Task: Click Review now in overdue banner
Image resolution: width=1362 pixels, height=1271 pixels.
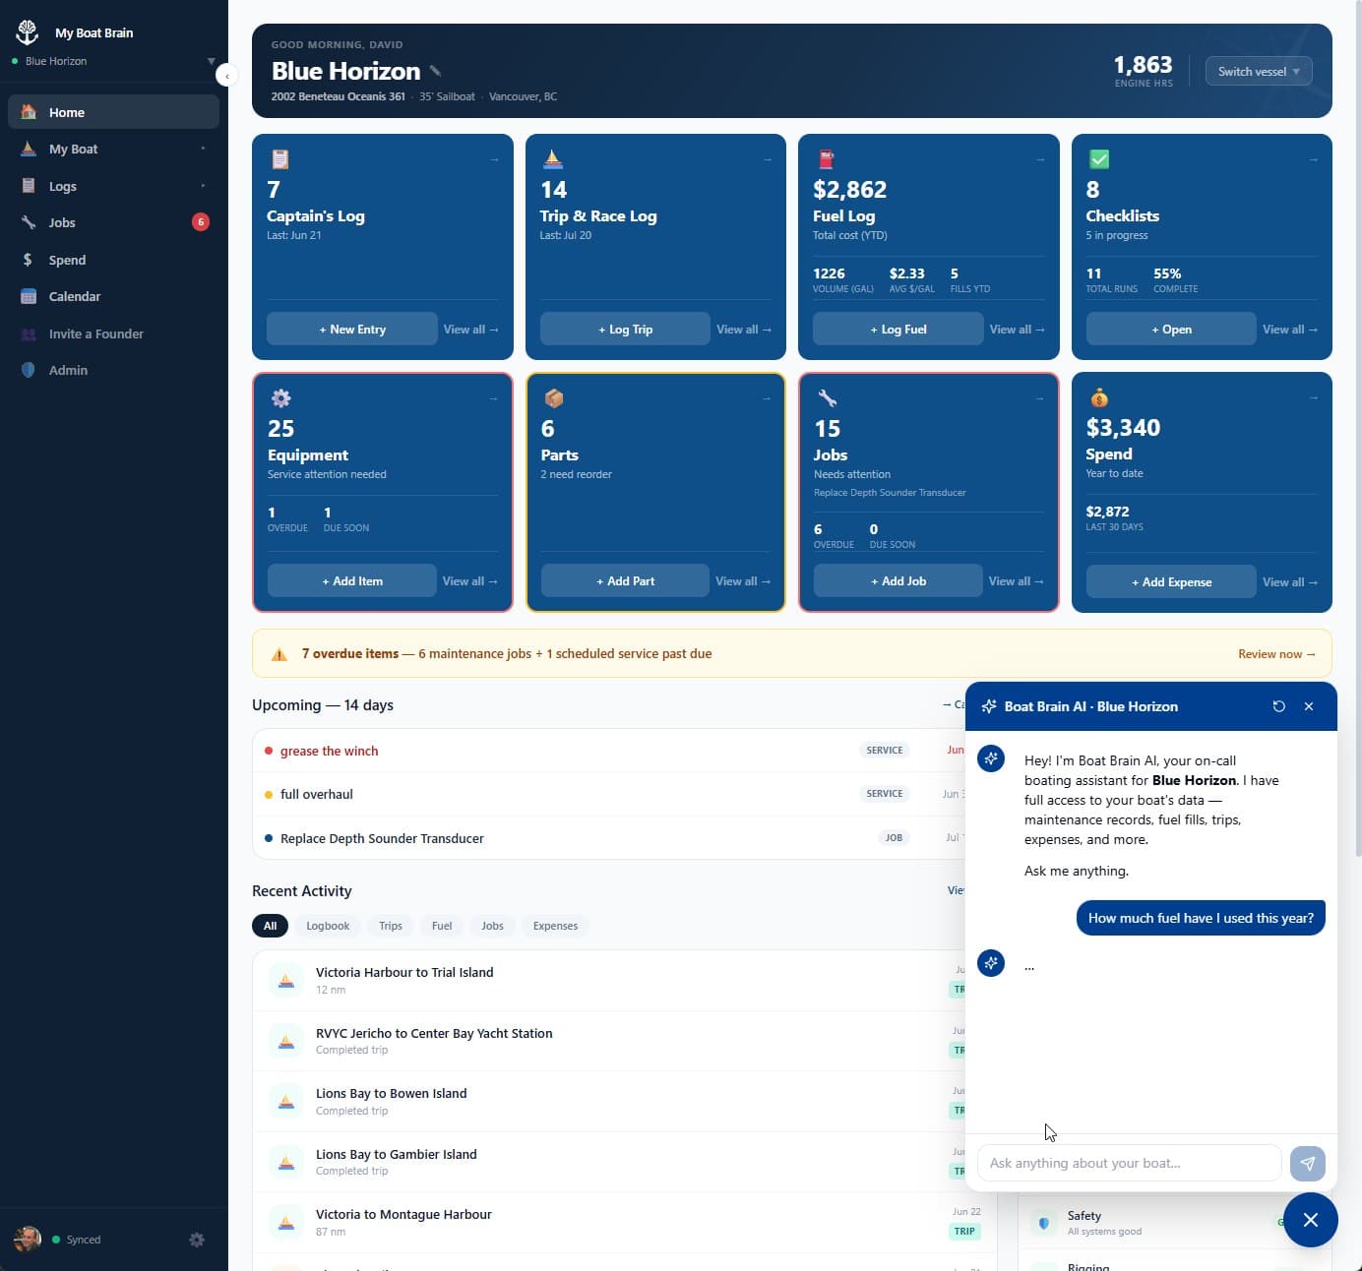Action: pos(1276,654)
